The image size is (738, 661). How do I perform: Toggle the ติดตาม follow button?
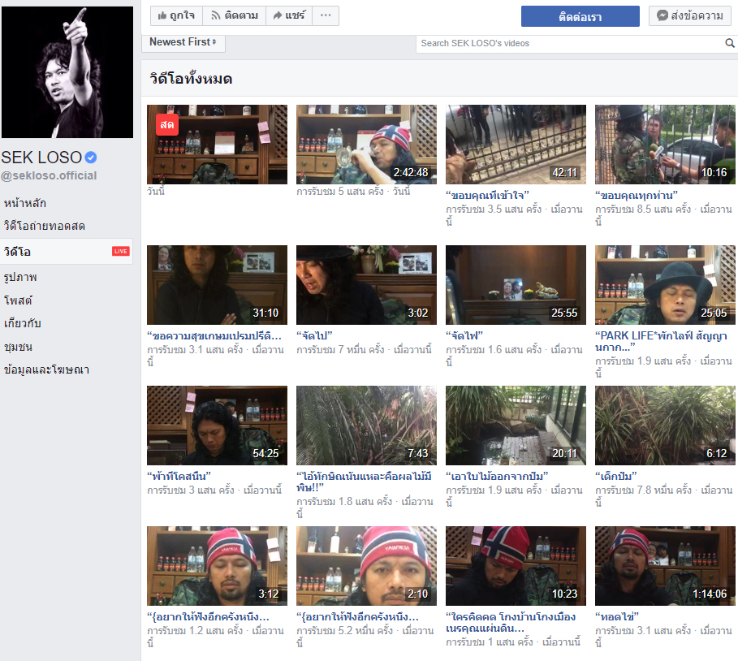pyautogui.click(x=235, y=15)
